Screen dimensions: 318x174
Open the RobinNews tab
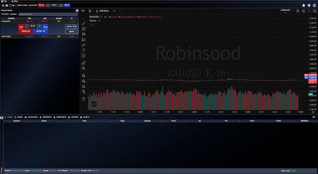46,117
